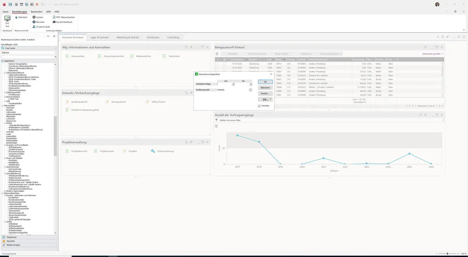Click the SQL... button
468x257 pixels.
265,99
